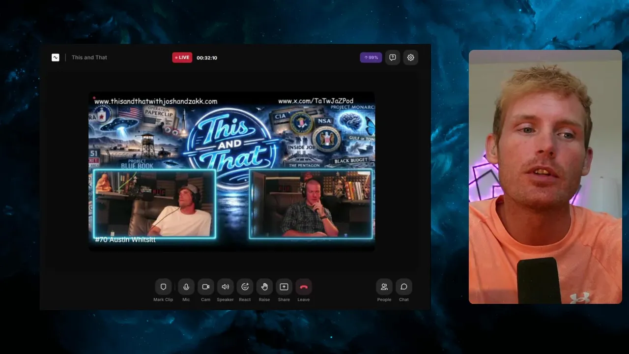Click the purple 99% connection indicator
629x354 pixels.
[371, 58]
